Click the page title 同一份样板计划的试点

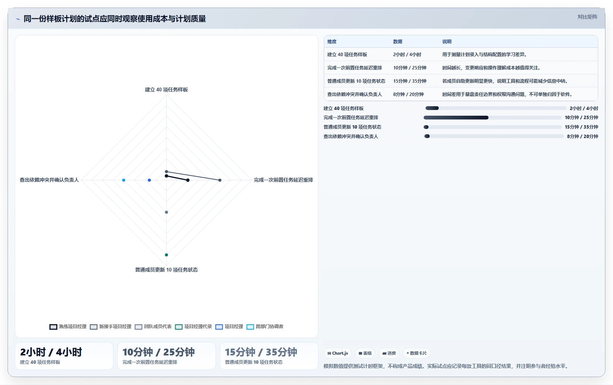115,19
